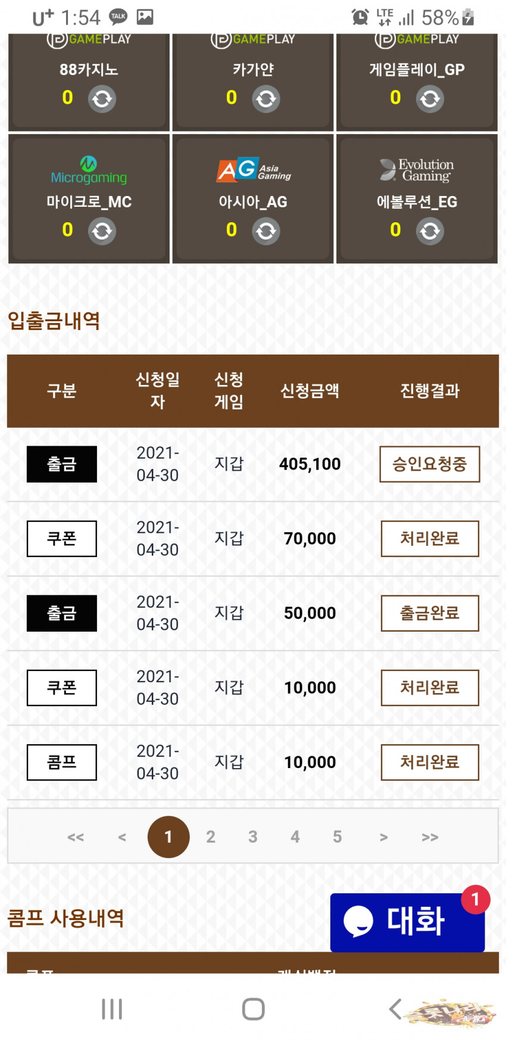Click the 승인요청중 status button

pos(430,464)
